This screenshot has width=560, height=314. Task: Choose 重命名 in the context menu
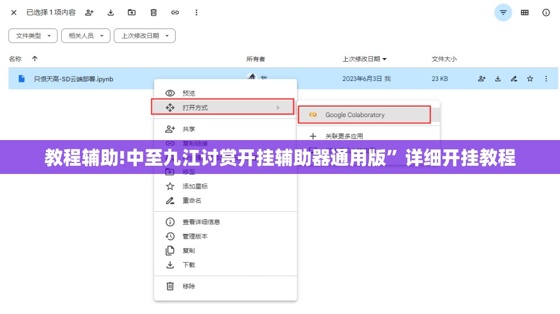pos(225,200)
